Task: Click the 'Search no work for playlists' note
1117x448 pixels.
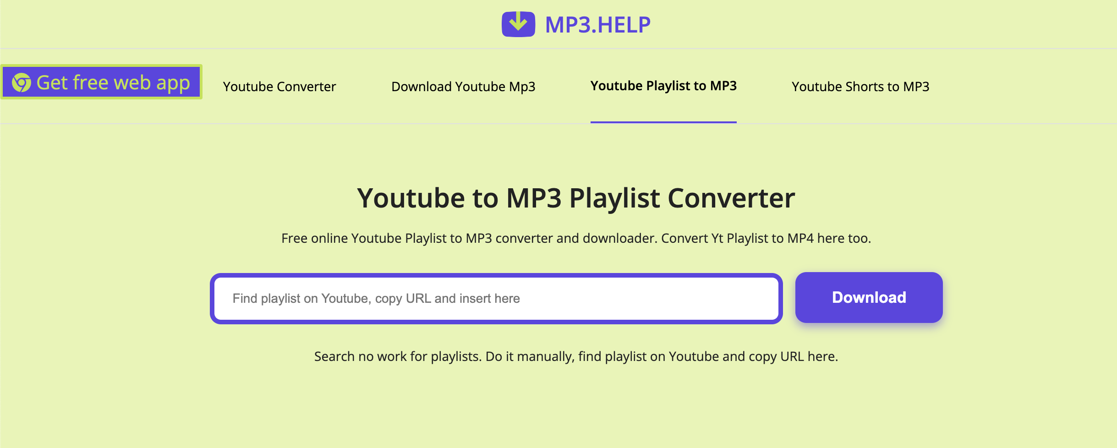Action: [x=576, y=356]
